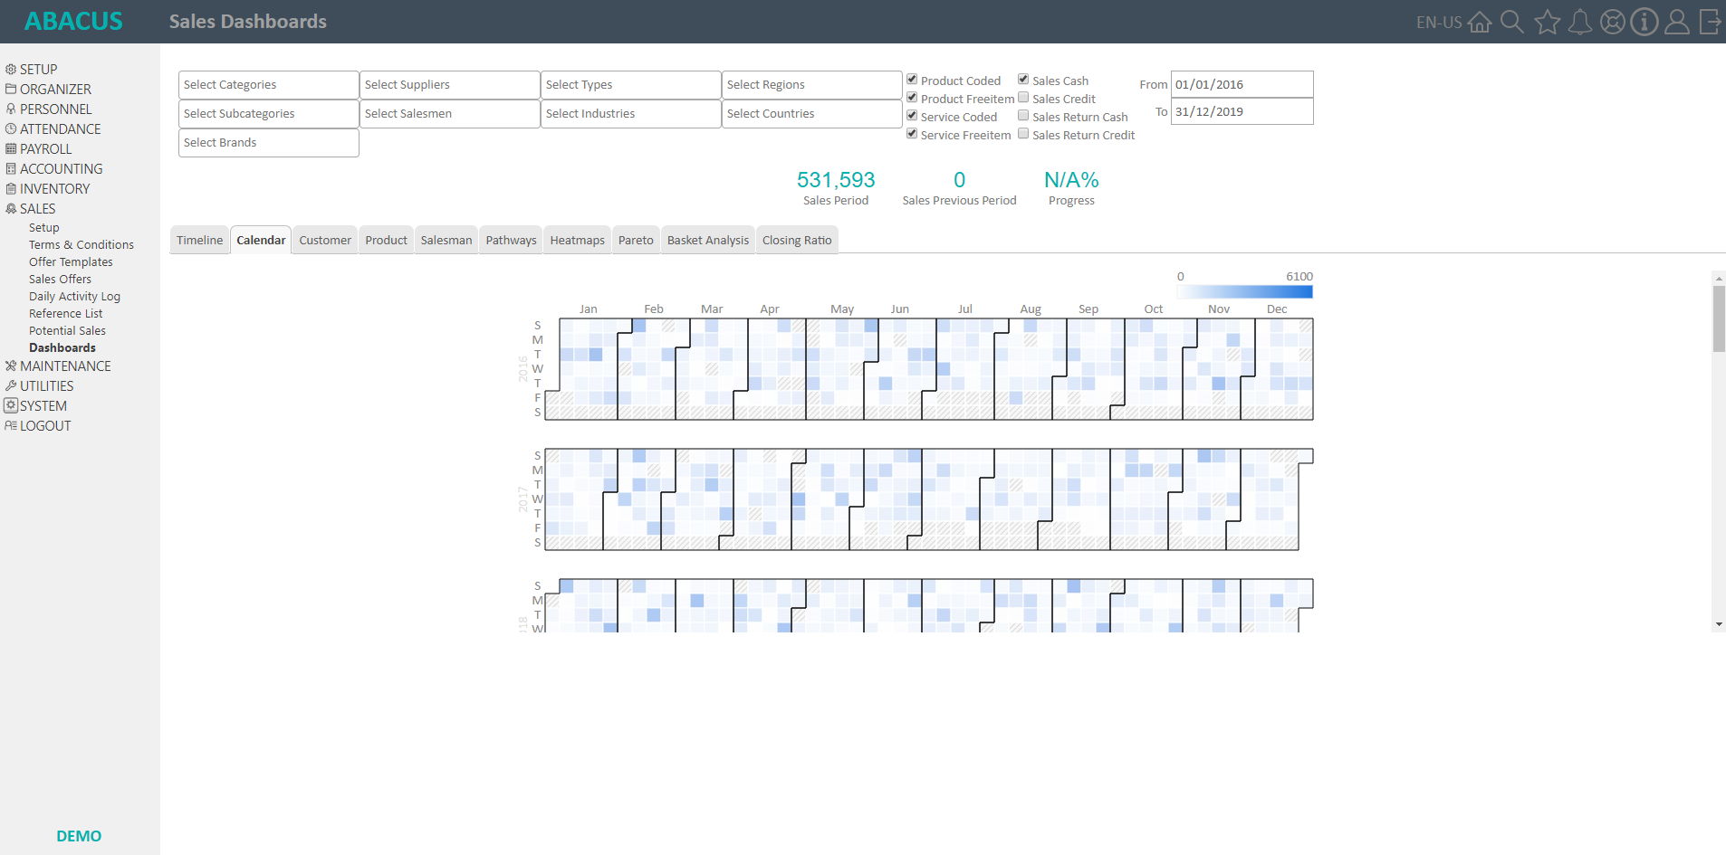Click the vertical scrollbar thumb
The width and height of the screenshot is (1726, 855).
1719,318
